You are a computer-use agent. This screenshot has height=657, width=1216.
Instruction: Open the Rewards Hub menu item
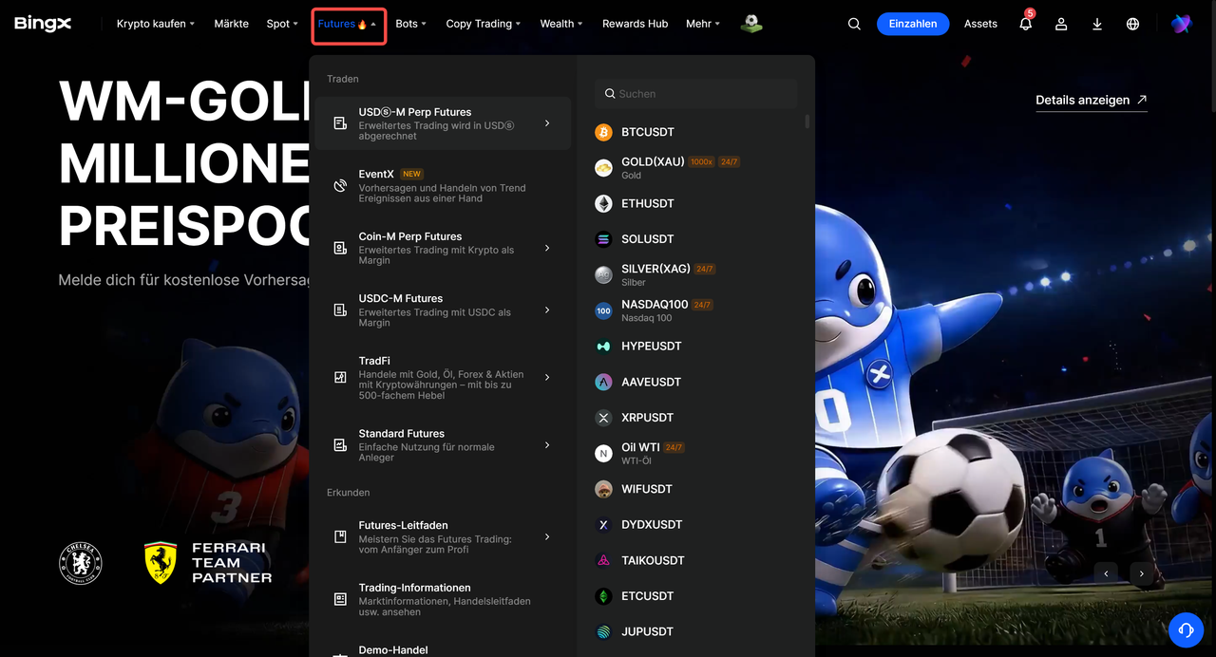coord(635,24)
